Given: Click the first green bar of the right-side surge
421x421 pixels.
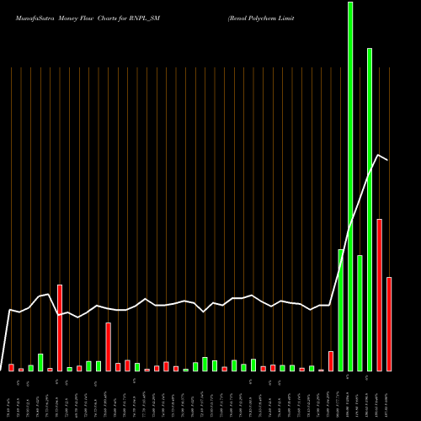Looking at the screenshot, I should click(340, 310).
